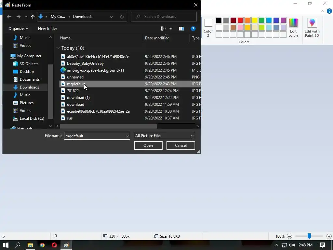Image resolution: width=333 pixels, height=250 pixels.
Task: Click the Search Downloads field
Action: 164,17
